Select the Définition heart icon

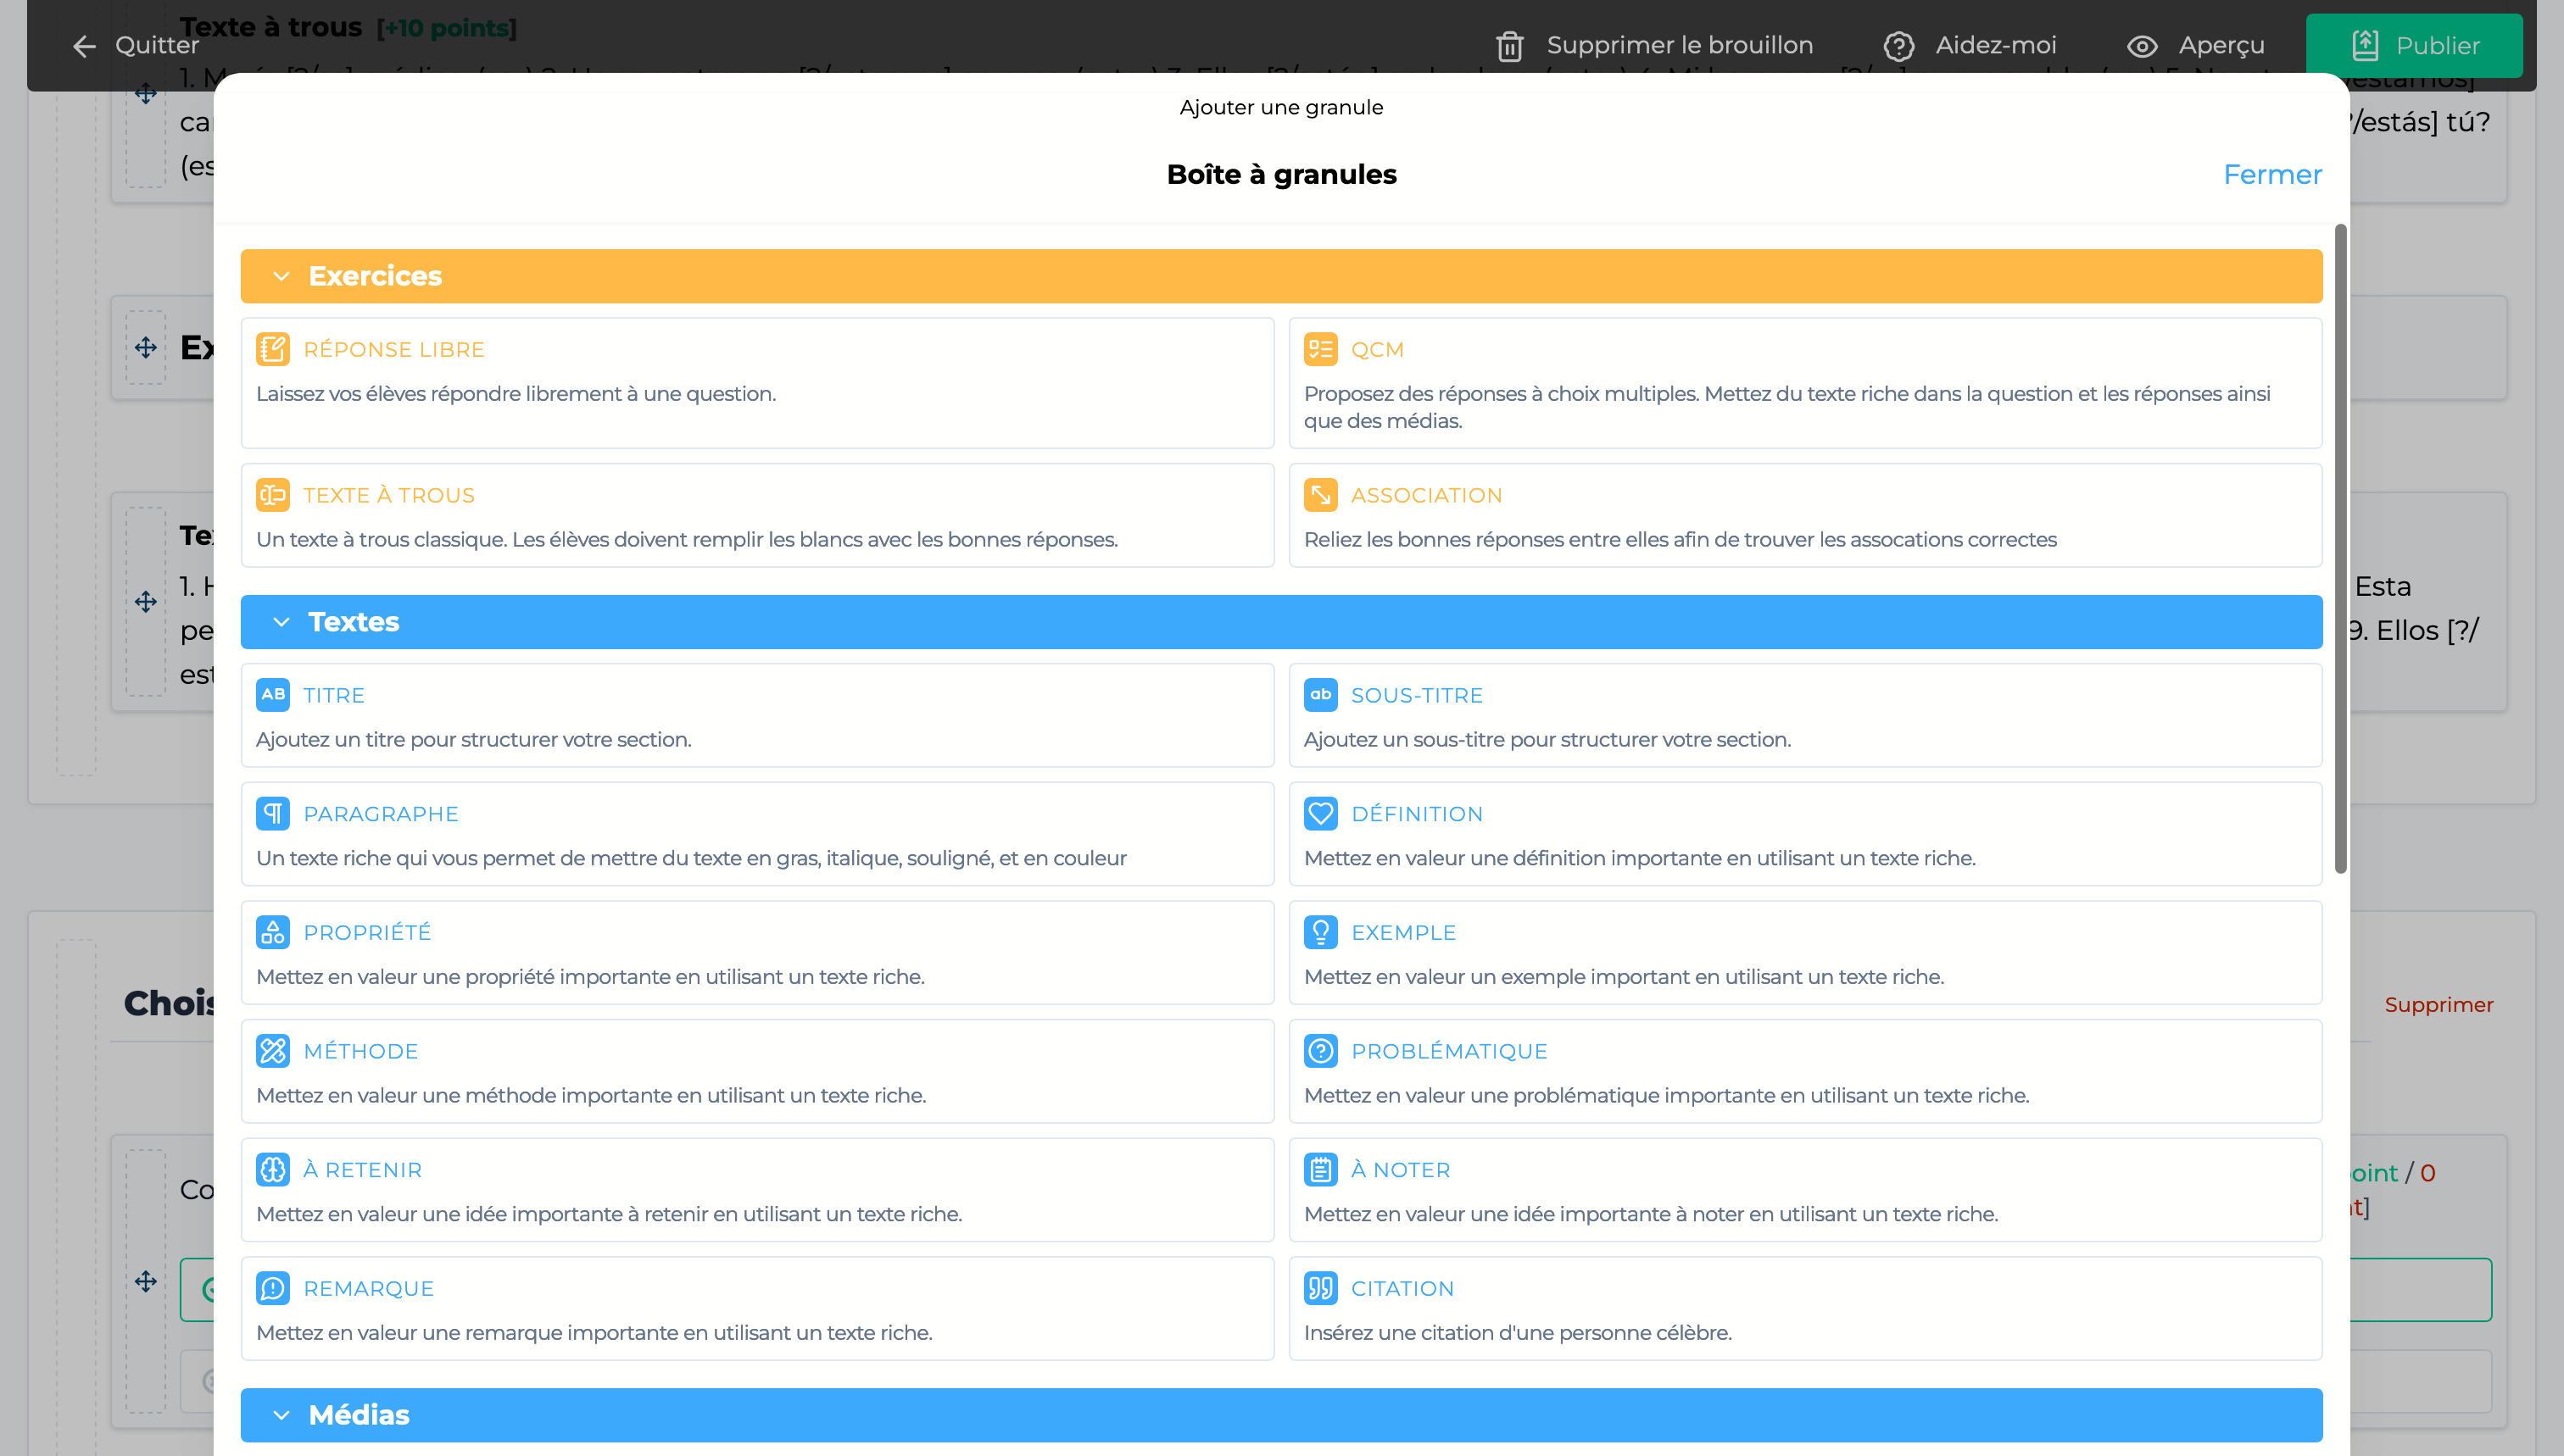(x=1319, y=814)
